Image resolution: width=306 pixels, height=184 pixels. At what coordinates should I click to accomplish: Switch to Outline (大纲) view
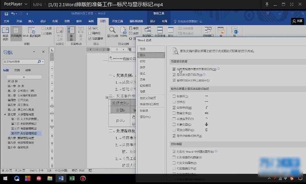coord(47,28)
